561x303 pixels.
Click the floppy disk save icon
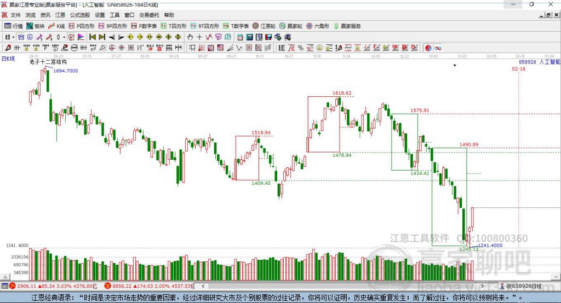[x=268, y=37]
